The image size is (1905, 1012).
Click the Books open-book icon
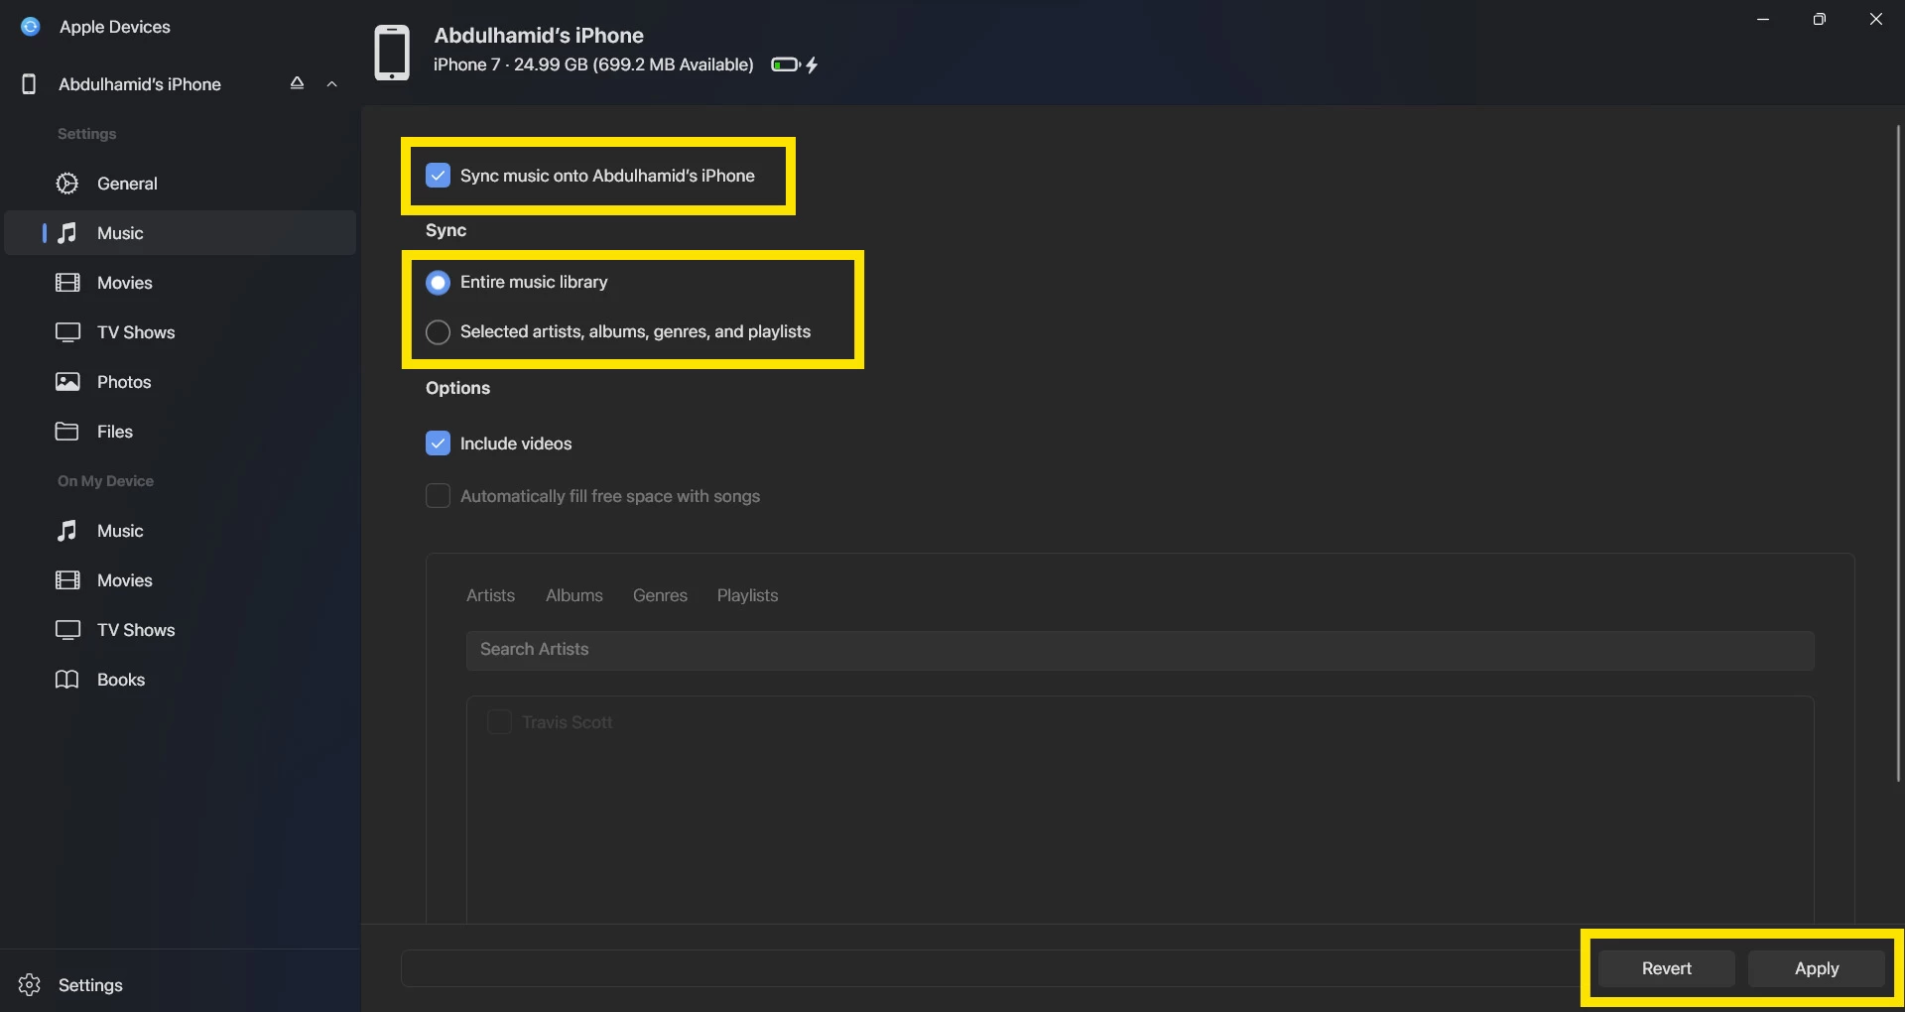pyautogui.click(x=67, y=680)
